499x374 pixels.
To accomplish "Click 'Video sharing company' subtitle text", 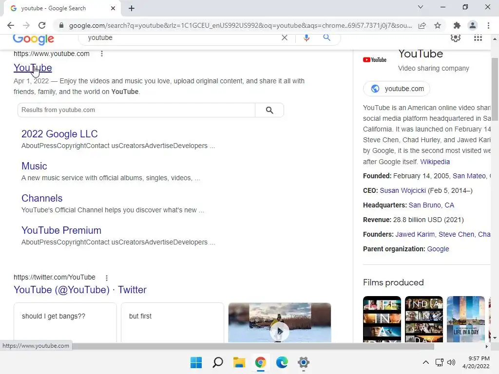I will pos(433,68).
